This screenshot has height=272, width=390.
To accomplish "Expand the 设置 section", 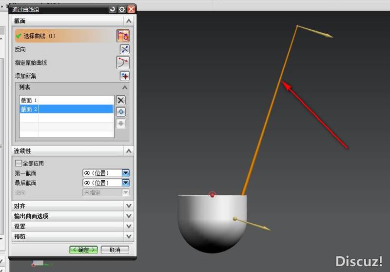I will coord(129,226).
